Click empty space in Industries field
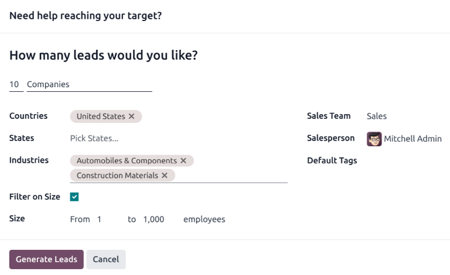 click(x=234, y=176)
